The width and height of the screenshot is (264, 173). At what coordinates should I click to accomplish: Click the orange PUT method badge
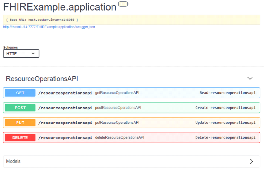[x=20, y=123]
